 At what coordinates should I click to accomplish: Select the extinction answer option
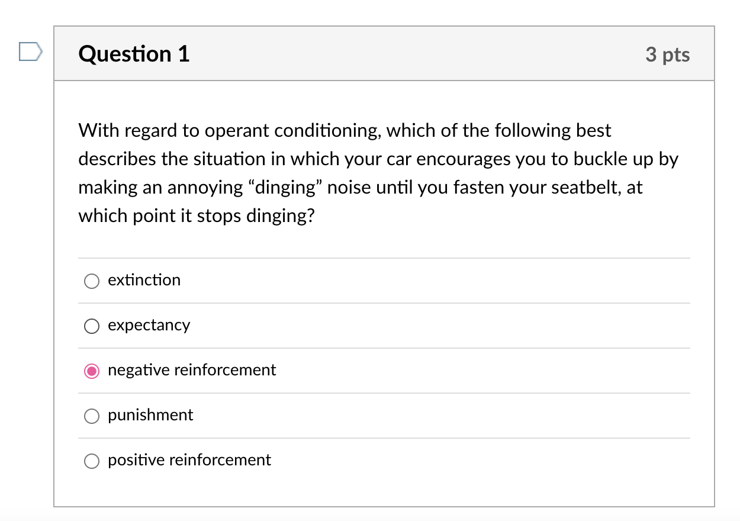[x=92, y=281]
